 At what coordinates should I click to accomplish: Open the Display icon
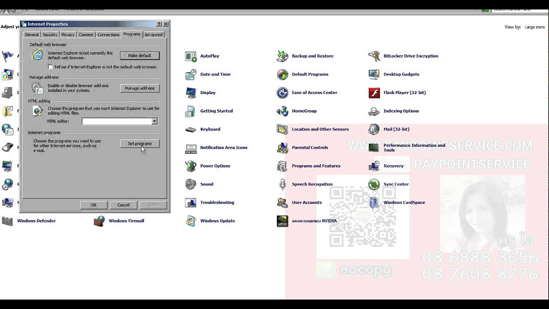tap(191, 93)
